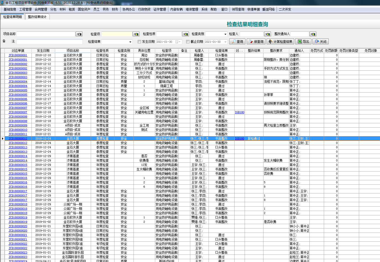
Task: Click the 新查询 button
Action: coord(257,42)
